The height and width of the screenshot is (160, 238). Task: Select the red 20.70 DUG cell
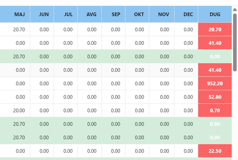[x=215, y=29]
